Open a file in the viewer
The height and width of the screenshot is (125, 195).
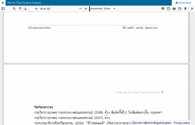click(x=168, y=9)
